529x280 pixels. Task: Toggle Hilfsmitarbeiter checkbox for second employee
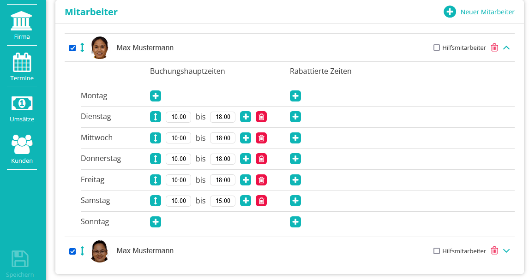coord(437,251)
